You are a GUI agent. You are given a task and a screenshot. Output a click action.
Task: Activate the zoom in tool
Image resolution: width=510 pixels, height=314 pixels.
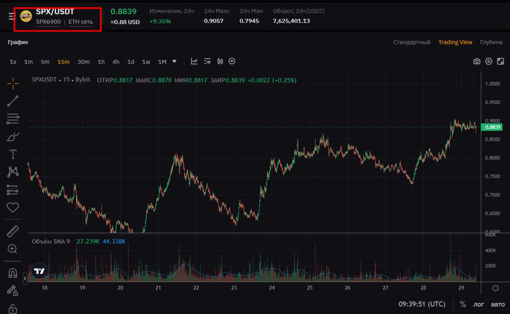point(13,249)
